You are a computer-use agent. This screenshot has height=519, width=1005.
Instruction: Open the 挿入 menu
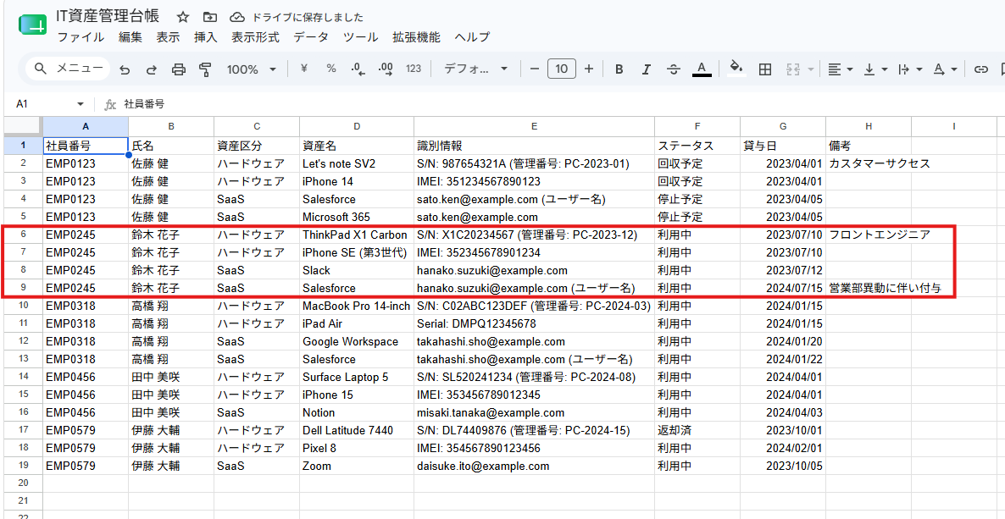[206, 37]
